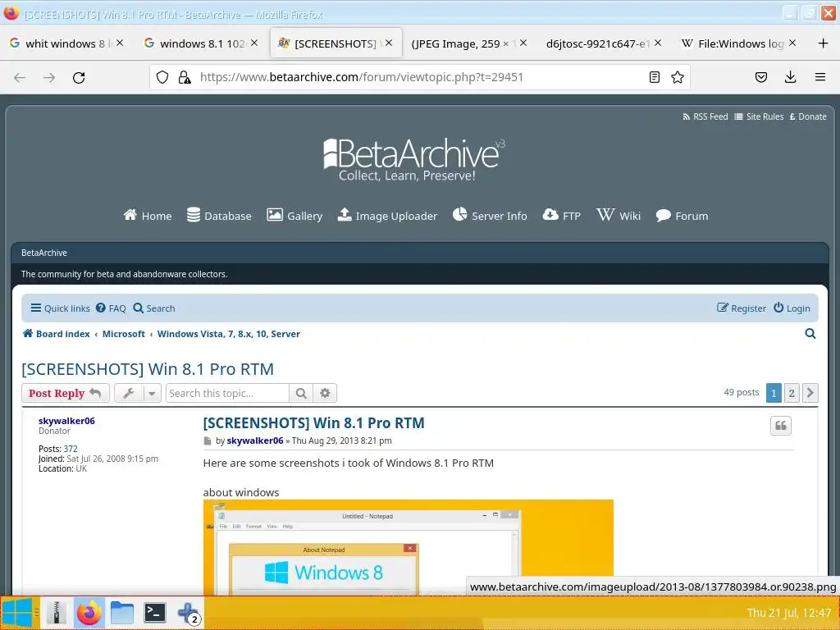The width and height of the screenshot is (840, 630).
Task: Go to Home in site navigation
Action: click(148, 216)
